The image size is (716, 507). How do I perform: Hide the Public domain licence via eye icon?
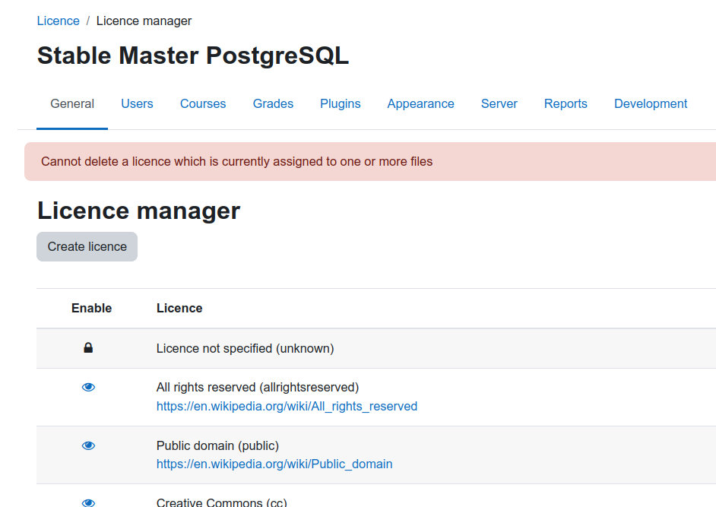(88, 445)
